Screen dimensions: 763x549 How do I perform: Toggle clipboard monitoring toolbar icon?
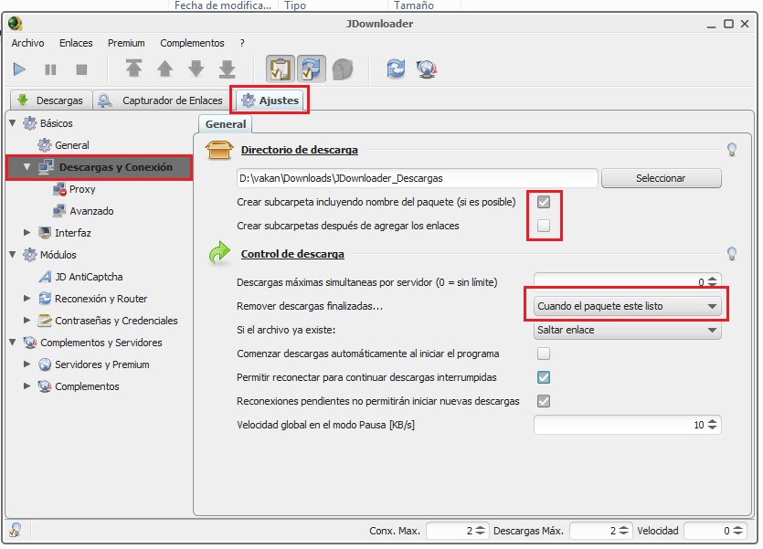coord(280,69)
